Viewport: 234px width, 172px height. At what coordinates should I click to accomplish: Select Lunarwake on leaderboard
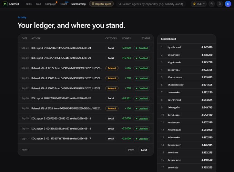187,92
